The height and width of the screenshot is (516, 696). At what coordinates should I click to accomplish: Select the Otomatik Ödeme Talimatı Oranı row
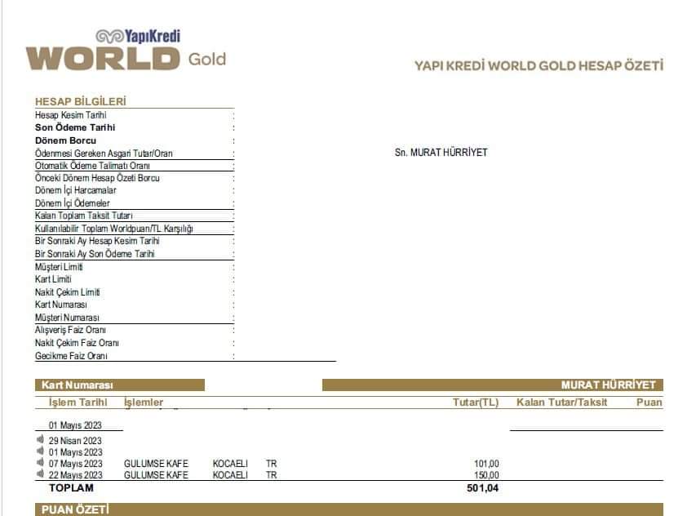pos(135,166)
